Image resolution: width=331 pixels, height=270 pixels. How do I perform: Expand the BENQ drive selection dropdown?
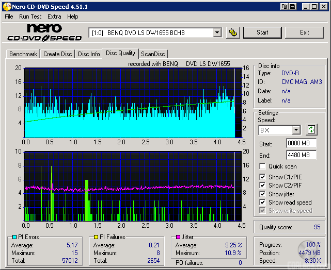click(x=217, y=32)
